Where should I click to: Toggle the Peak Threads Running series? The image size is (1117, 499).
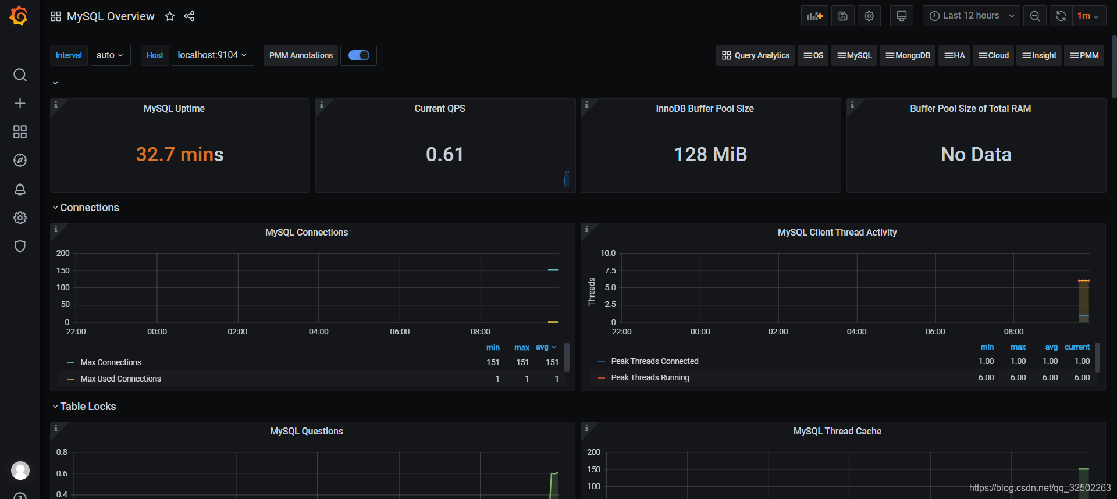click(650, 377)
